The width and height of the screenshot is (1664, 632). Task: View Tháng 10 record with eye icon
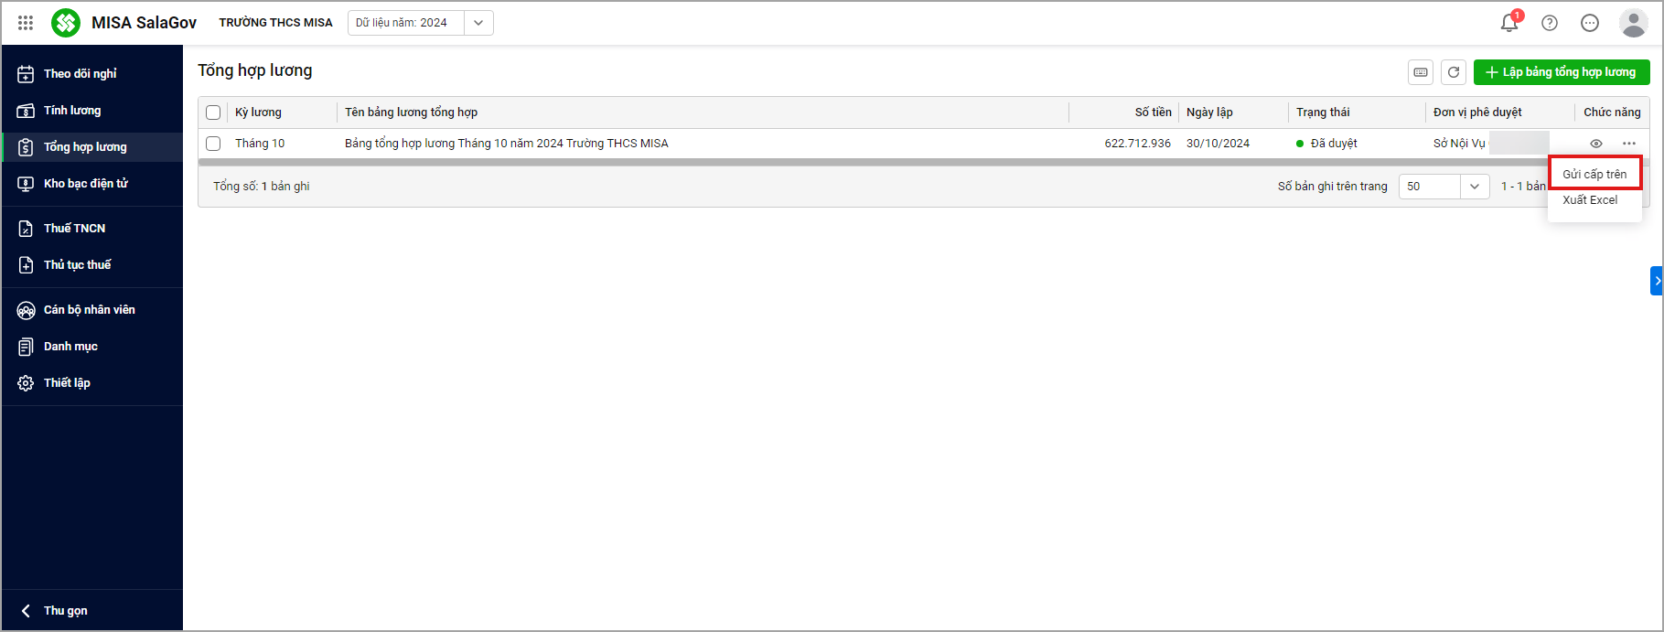[1596, 144]
